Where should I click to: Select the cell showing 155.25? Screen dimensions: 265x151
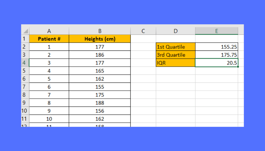(x=217, y=47)
